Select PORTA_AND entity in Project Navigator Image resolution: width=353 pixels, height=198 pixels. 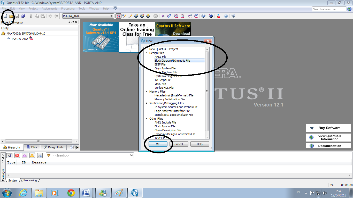pyautogui.click(x=20, y=38)
